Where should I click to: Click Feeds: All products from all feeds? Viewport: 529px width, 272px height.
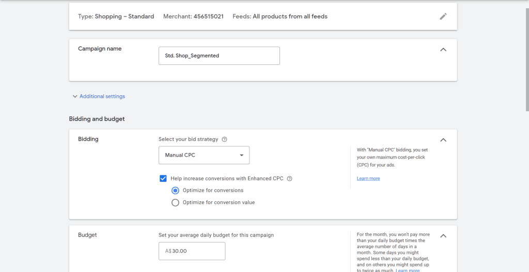(x=279, y=16)
